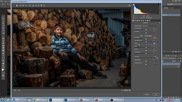Toggle before/after preview mode icon
Viewport: 182px width, 102px height.
coord(123,90)
